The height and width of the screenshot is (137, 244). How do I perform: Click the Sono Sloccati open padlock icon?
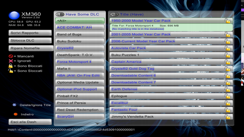(10, 71)
